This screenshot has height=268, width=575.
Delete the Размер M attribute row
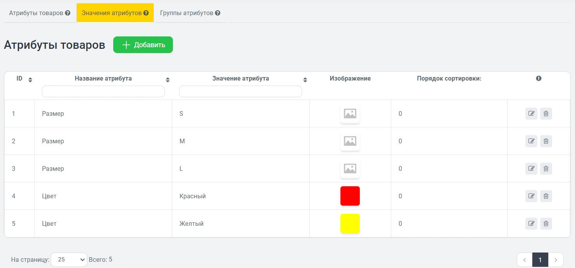(546, 141)
